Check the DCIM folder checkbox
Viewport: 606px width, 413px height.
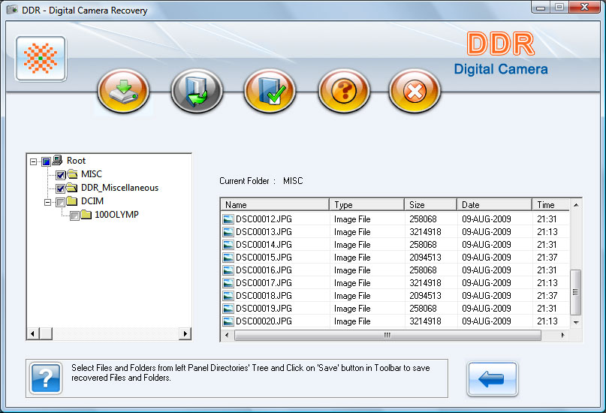[60, 202]
